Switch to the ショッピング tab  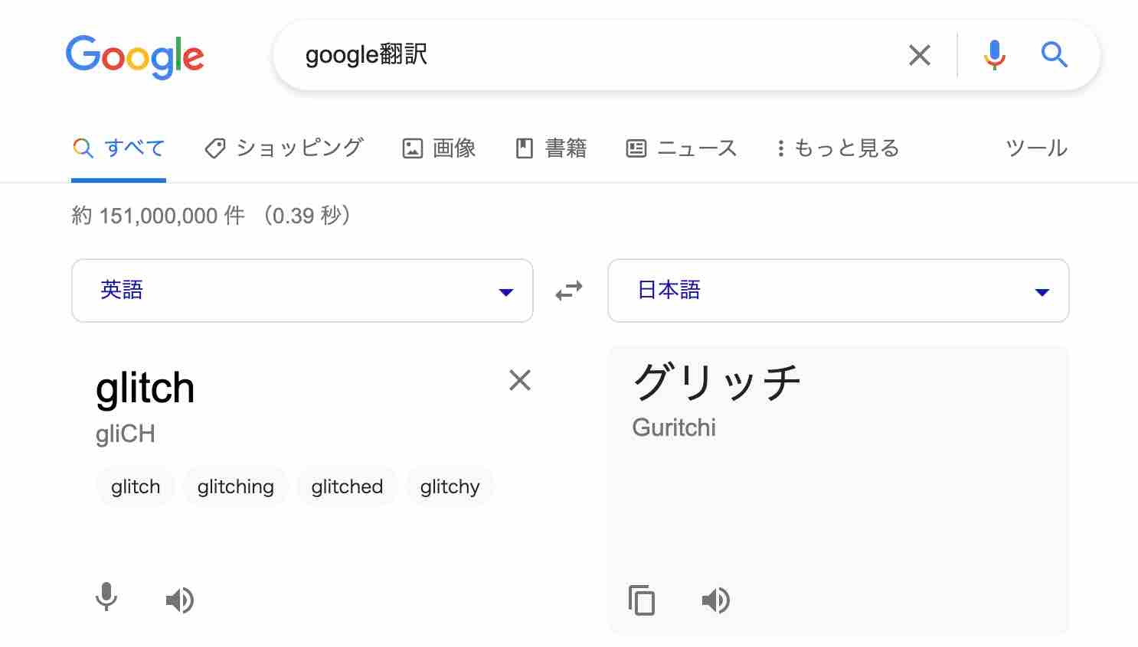click(284, 148)
